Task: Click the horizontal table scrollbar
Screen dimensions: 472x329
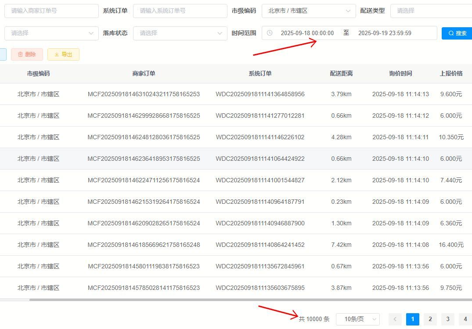Action: pos(250,300)
